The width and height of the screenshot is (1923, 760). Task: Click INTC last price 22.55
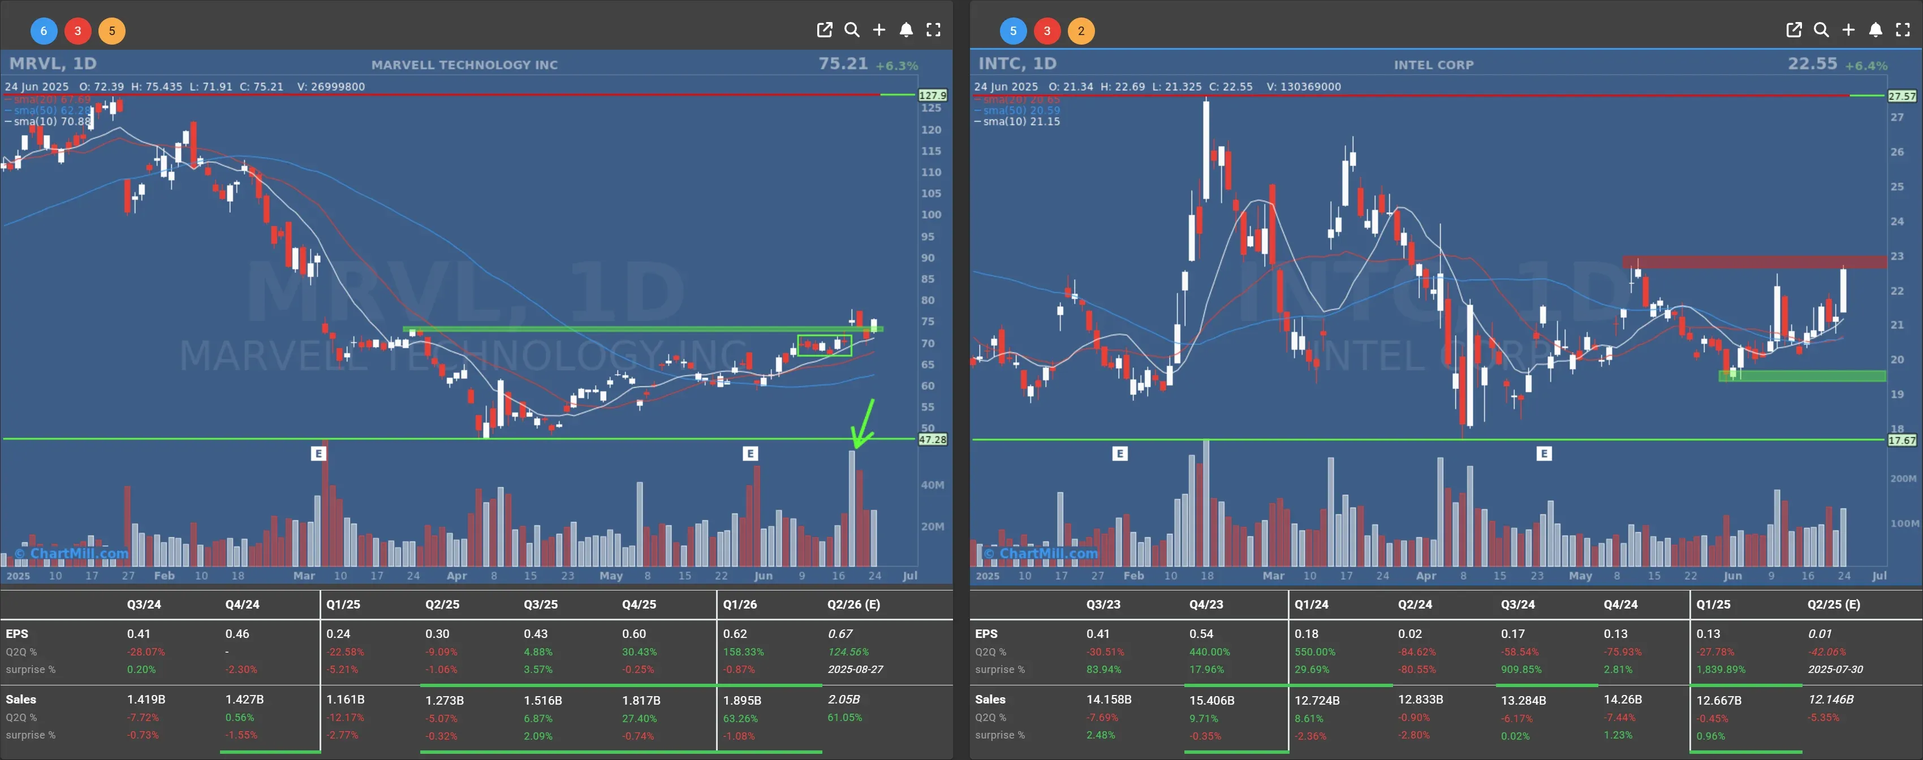[1812, 63]
